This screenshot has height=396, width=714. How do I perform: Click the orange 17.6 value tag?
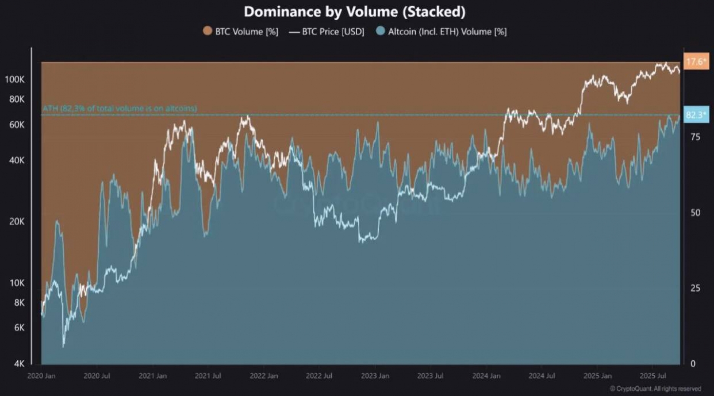pos(696,61)
